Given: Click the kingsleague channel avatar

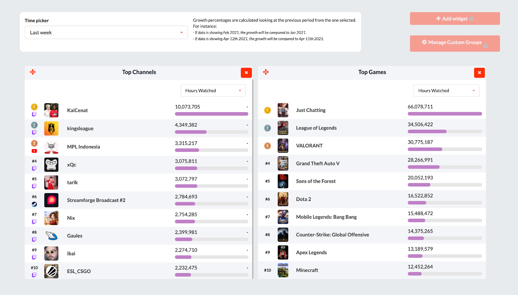Looking at the screenshot, I should tap(51, 128).
